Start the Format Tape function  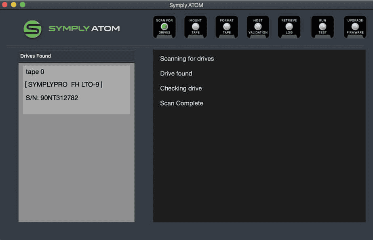pyautogui.click(x=227, y=27)
